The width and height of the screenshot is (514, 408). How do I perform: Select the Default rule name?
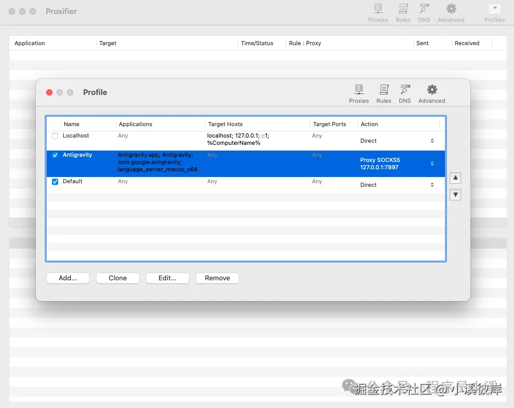point(73,181)
